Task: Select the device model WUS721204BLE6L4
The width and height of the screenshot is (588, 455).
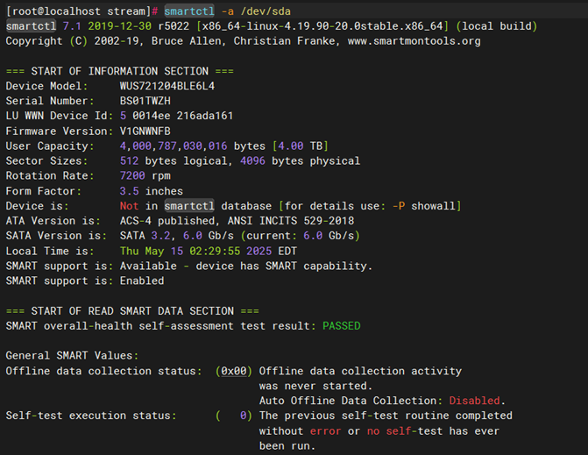Action: click(167, 86)
